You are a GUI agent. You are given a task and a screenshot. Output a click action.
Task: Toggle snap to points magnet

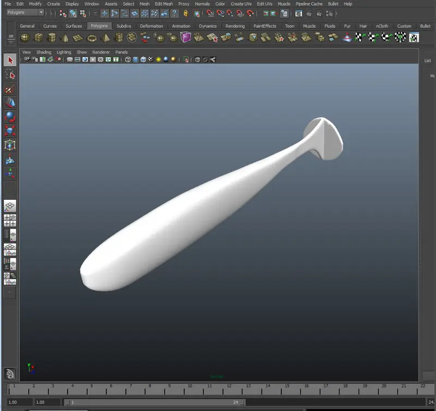tap(230, 13)
